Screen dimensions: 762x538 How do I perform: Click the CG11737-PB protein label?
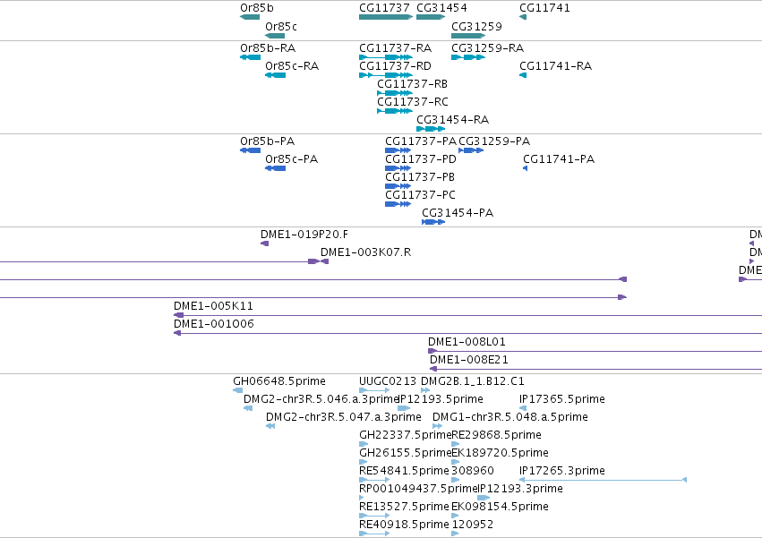(420, 177)
